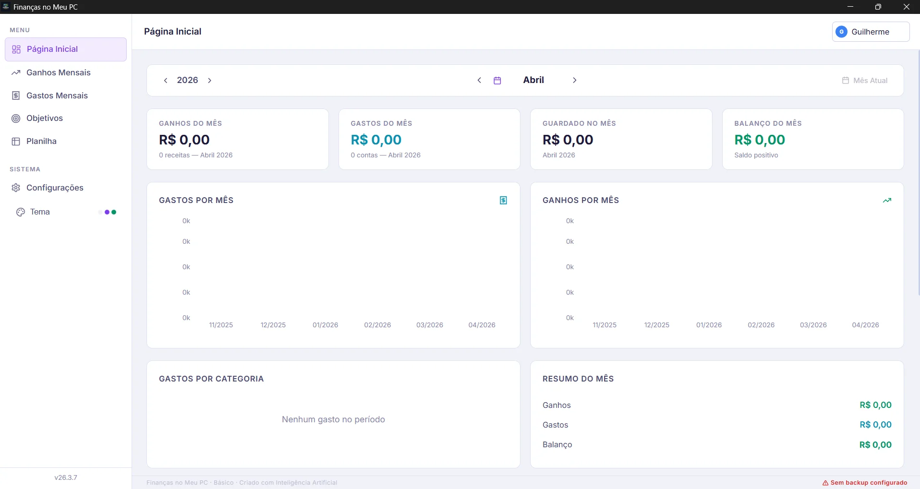920x489 pixels.
Task: Advance to the next year 2027
Action: pos(209,80)
